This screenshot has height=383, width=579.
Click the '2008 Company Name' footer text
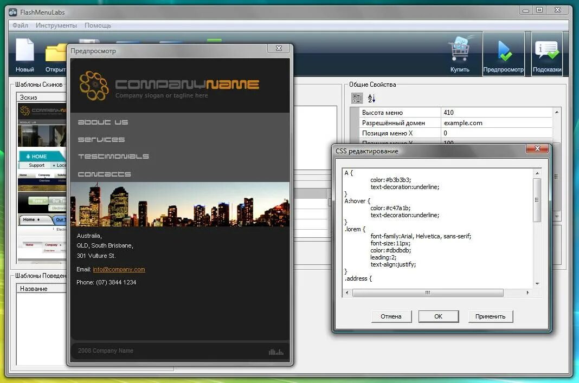(106, 350)
